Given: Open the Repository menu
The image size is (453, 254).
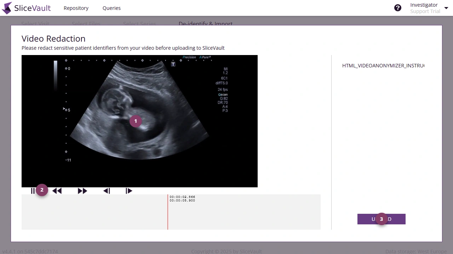Looking at the screenshot, I should pyautogui.click(x=76, y=8).
